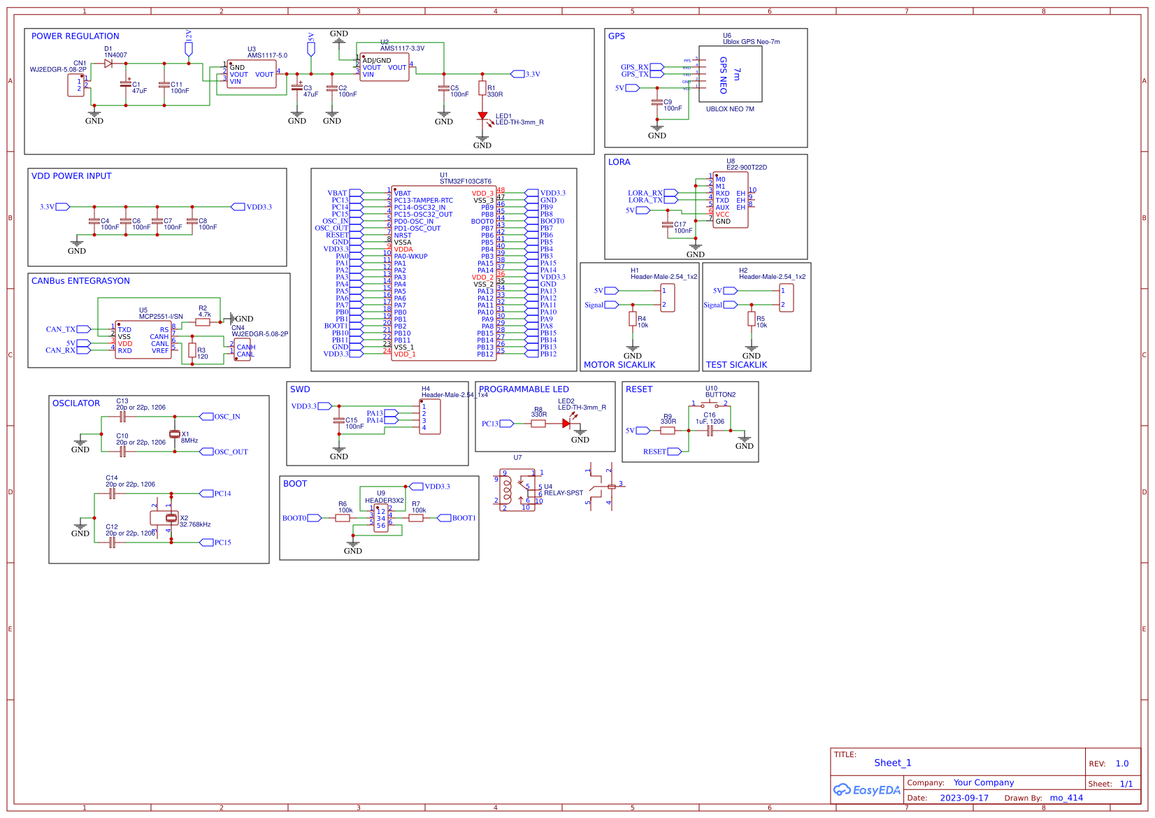1155x818 pixels.
Task: Select the AMS1117-3.3V regulator U2
Action: click(x=383, y=68)
